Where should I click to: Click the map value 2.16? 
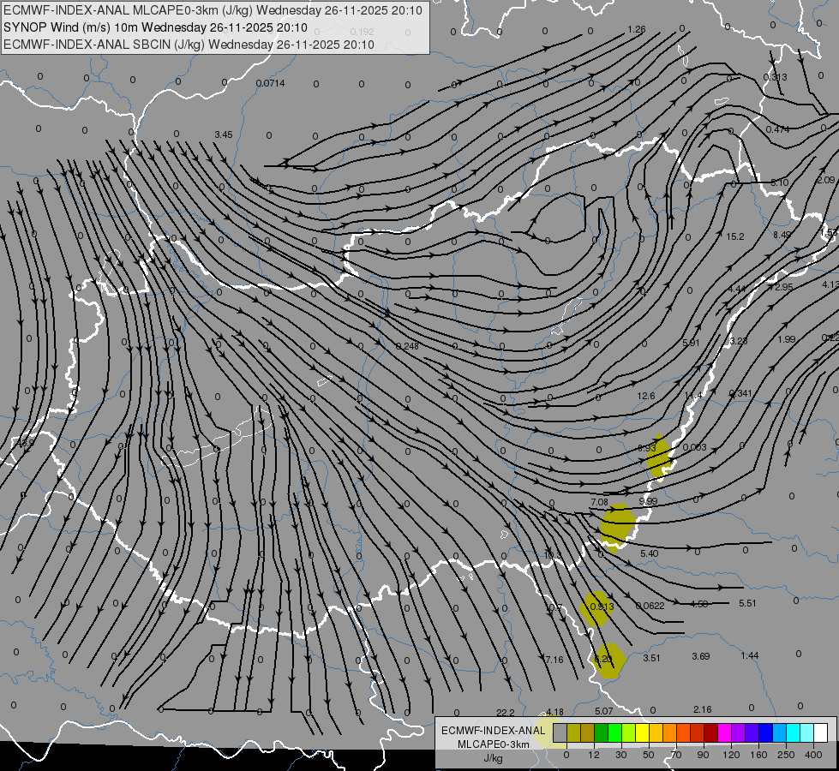[x=702, y=709]
